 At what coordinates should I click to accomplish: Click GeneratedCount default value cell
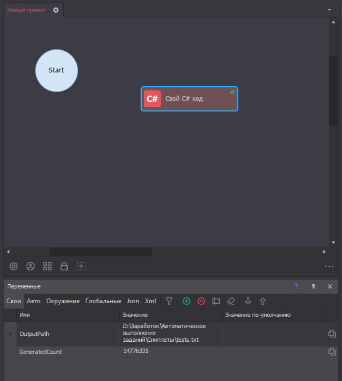274,352
